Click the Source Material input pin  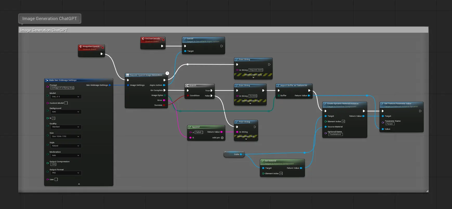click(326, 127)
